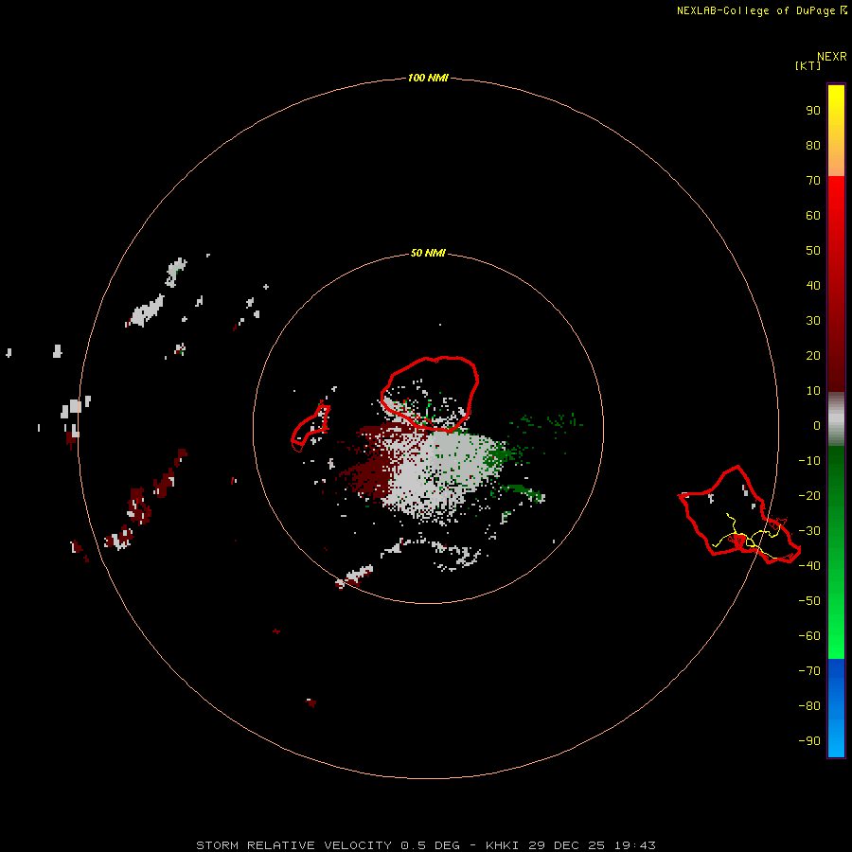Click the 40 value on velocity scale
Image resolution: width=852 pixels, height=852 pixels.
813,285
